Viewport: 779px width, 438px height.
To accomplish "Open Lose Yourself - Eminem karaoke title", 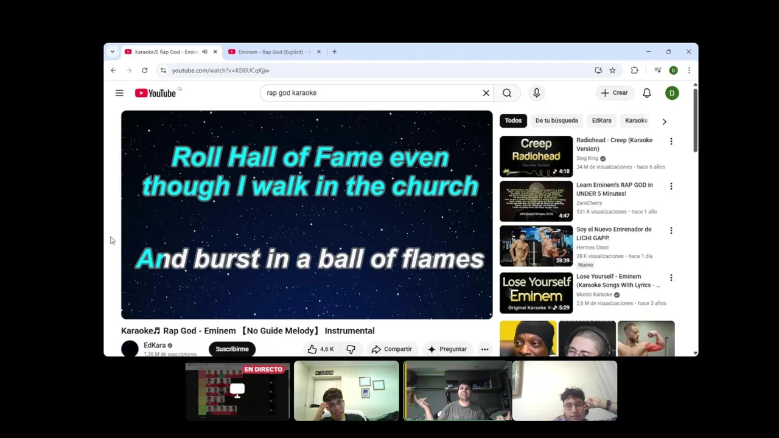I will click(x=618, y=280).
